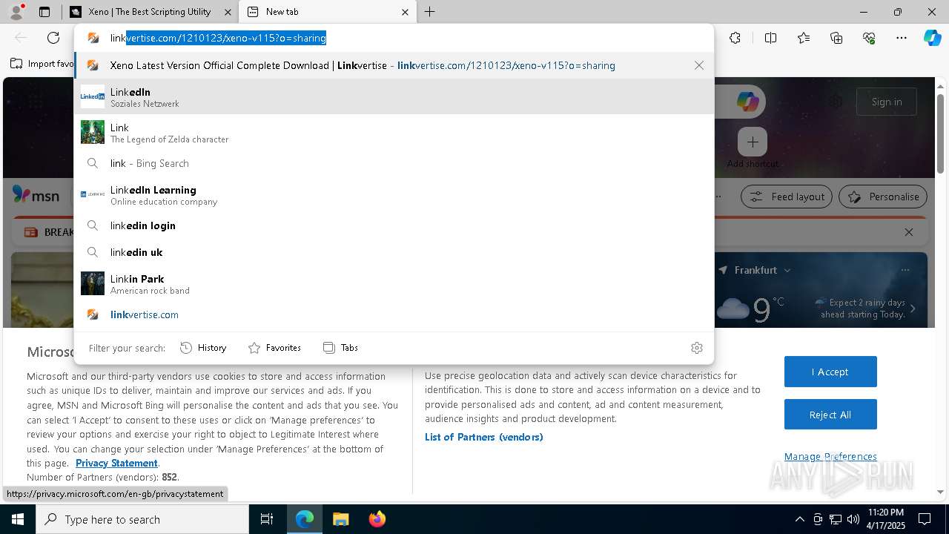Open a new tab with plus button
The height and width of the screenshot is (534, 949).
430,12
